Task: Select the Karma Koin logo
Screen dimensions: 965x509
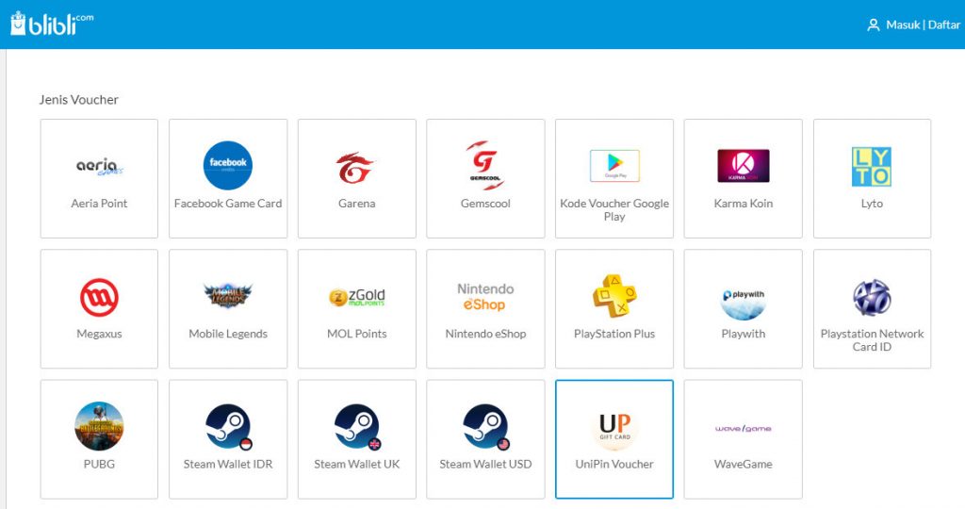Action: pos(743,166)
